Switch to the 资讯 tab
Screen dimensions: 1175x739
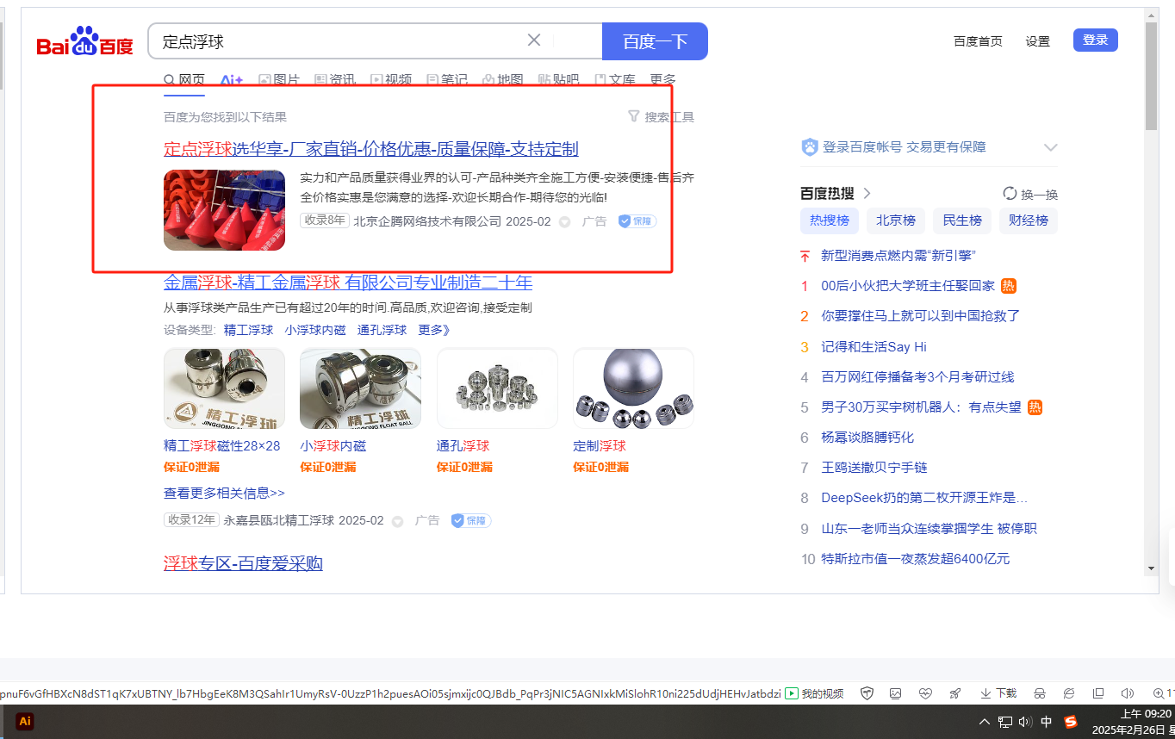(335, 79)
